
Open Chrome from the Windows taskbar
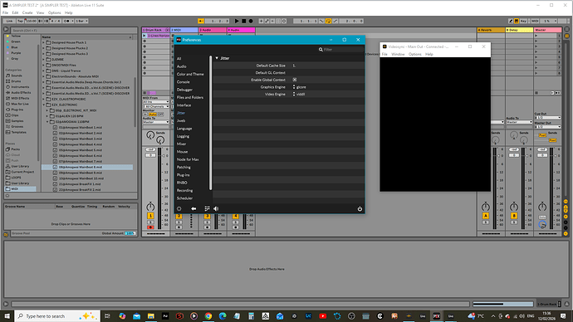208,316
